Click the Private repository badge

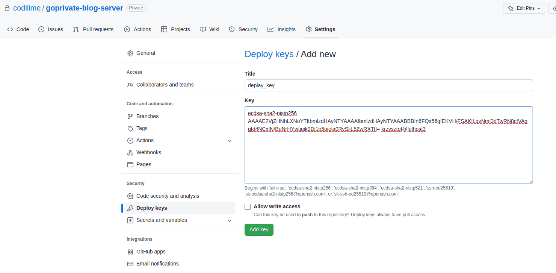(x=136, y=8)
